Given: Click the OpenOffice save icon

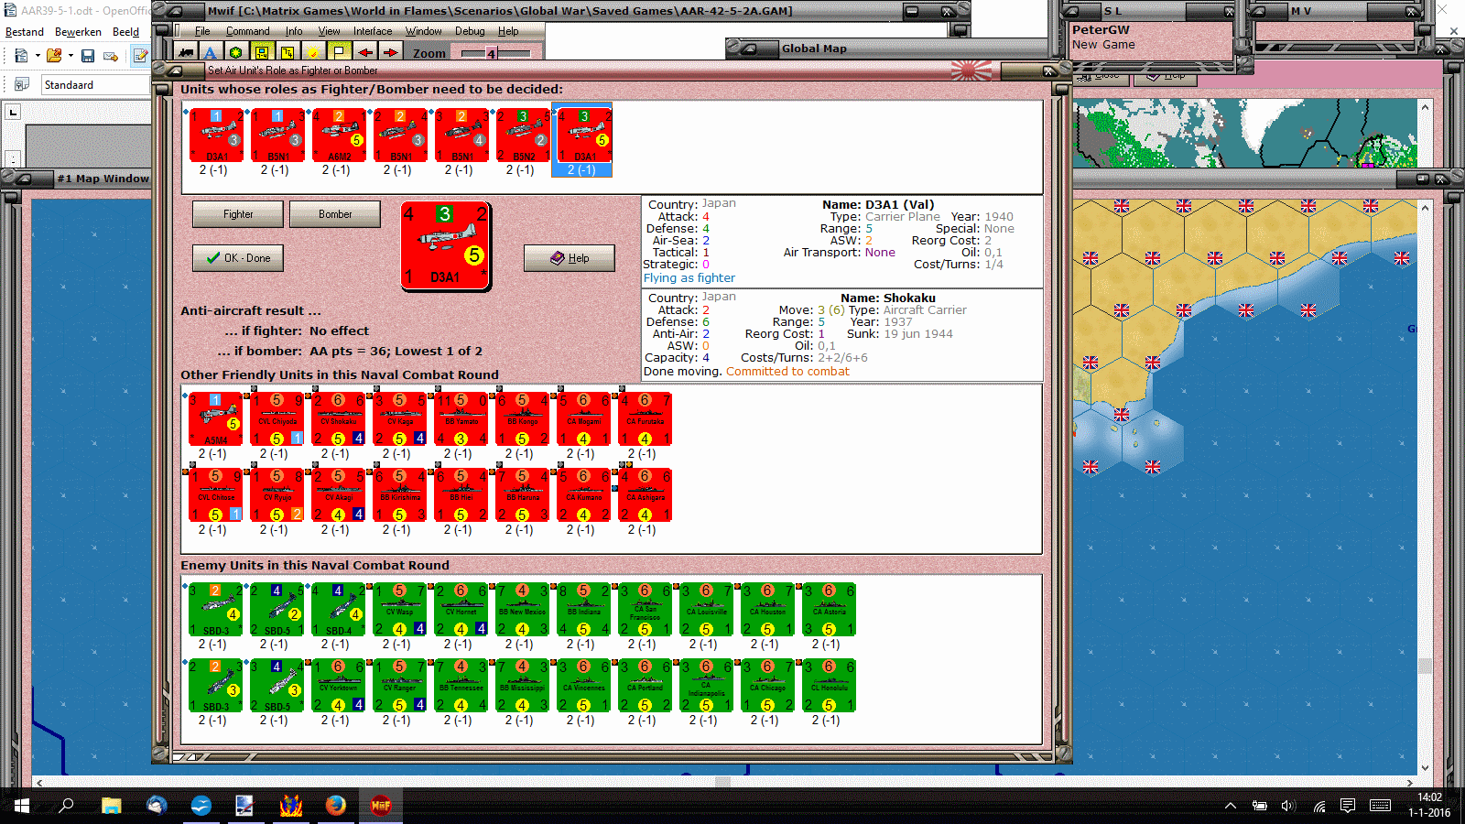Looking at the screenshot, I should pyautogui.click(x=88, y=56).
